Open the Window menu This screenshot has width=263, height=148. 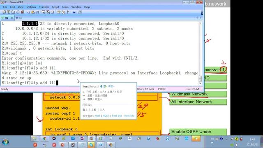tap(76, 7)
